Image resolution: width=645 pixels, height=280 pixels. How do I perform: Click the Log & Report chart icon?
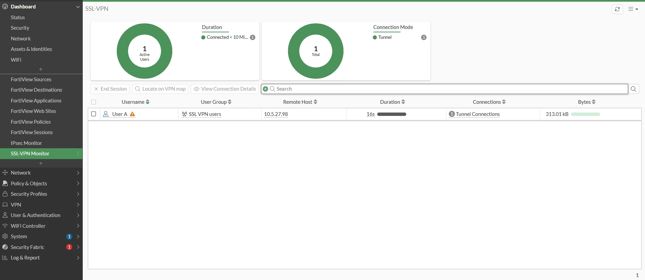pyautogui.click(x=5, y=257)
